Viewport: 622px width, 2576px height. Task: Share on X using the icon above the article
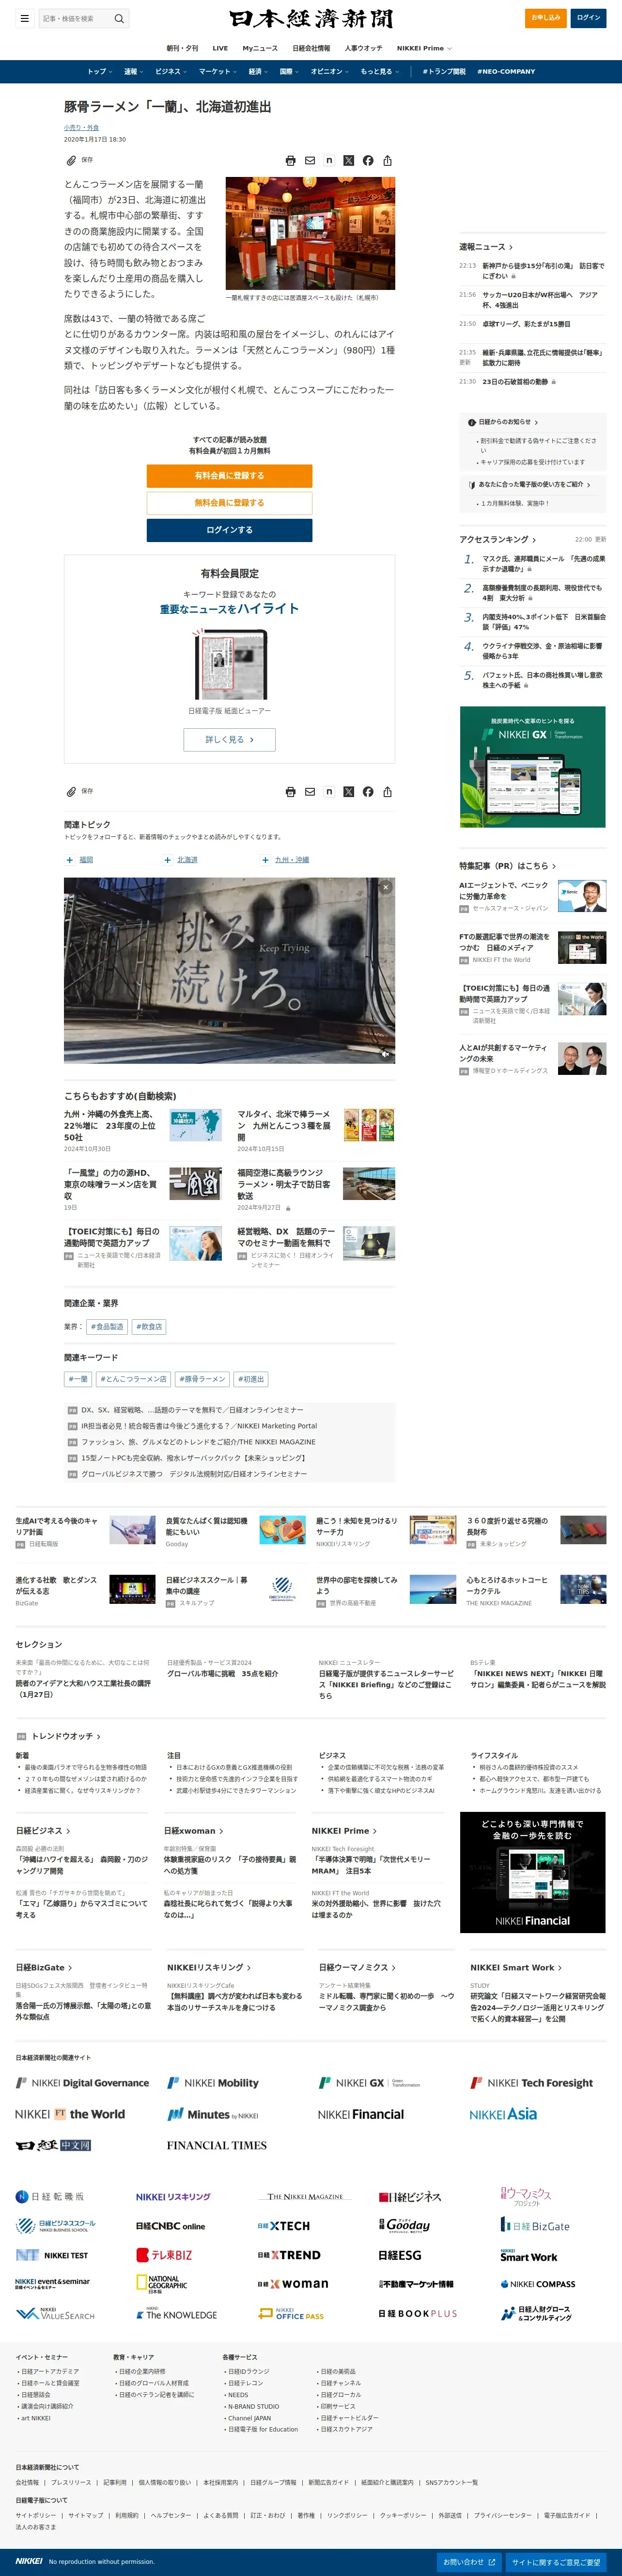pyautogui.click(x=348, y=160)
